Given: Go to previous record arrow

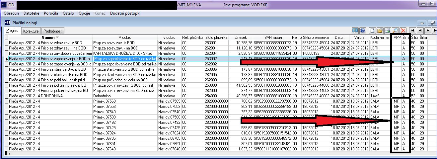Looking at the screenshot, I should [x=420, y=31].
